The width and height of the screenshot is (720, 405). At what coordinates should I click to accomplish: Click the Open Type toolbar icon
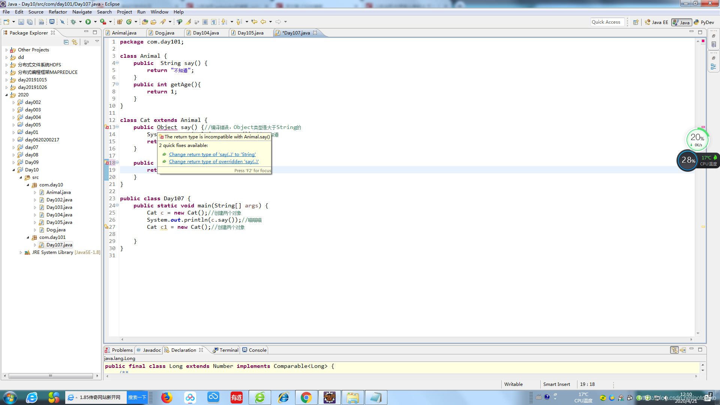coord(145,22)
